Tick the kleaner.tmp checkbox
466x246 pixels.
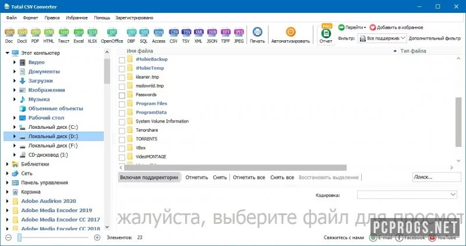[x=122, y=78]
